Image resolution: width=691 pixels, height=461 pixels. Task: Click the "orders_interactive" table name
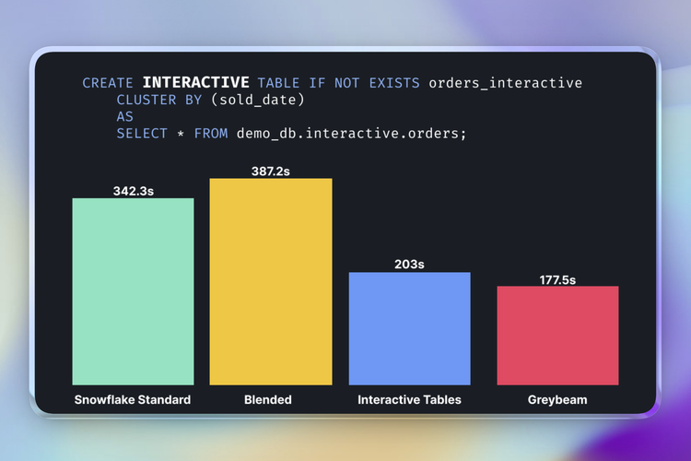pyautogui.click(x=506, y=83)
